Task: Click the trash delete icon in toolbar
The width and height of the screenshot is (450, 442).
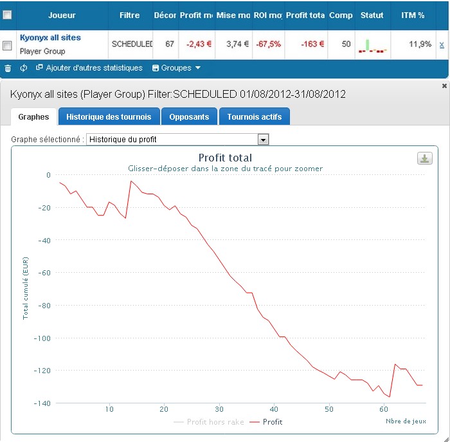Action: tap(8, 68)
